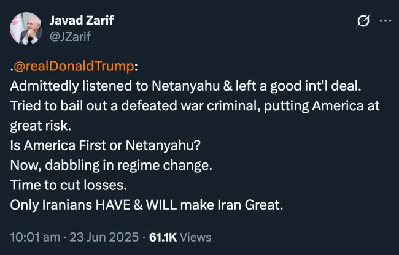Click the Views label

[196, 237]
